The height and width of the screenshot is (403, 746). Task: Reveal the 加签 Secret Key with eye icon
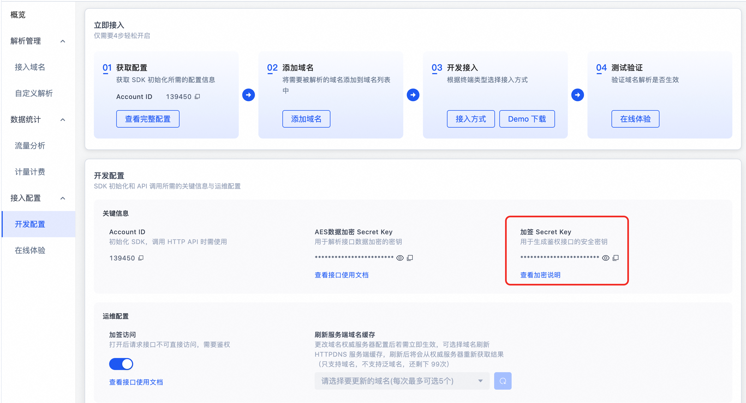pyautogui.click(x=605, y=258)
